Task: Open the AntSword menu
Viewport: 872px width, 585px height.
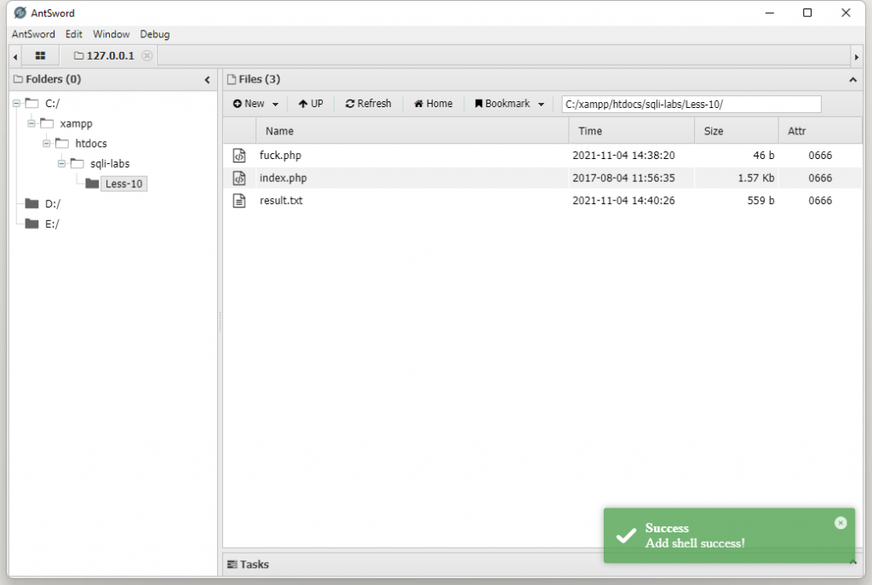Action: click(33, 35)
